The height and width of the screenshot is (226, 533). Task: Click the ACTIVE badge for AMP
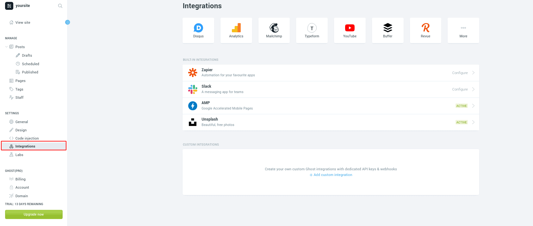coord(462,106)
